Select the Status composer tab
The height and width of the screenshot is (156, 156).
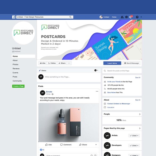click(42, 71)
